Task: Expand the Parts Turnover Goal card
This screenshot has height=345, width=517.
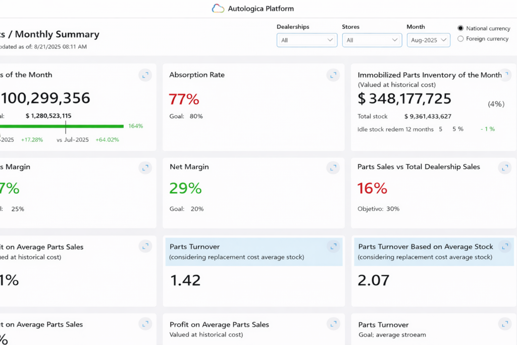Action: pyautogui.click(x=505, y=324)
